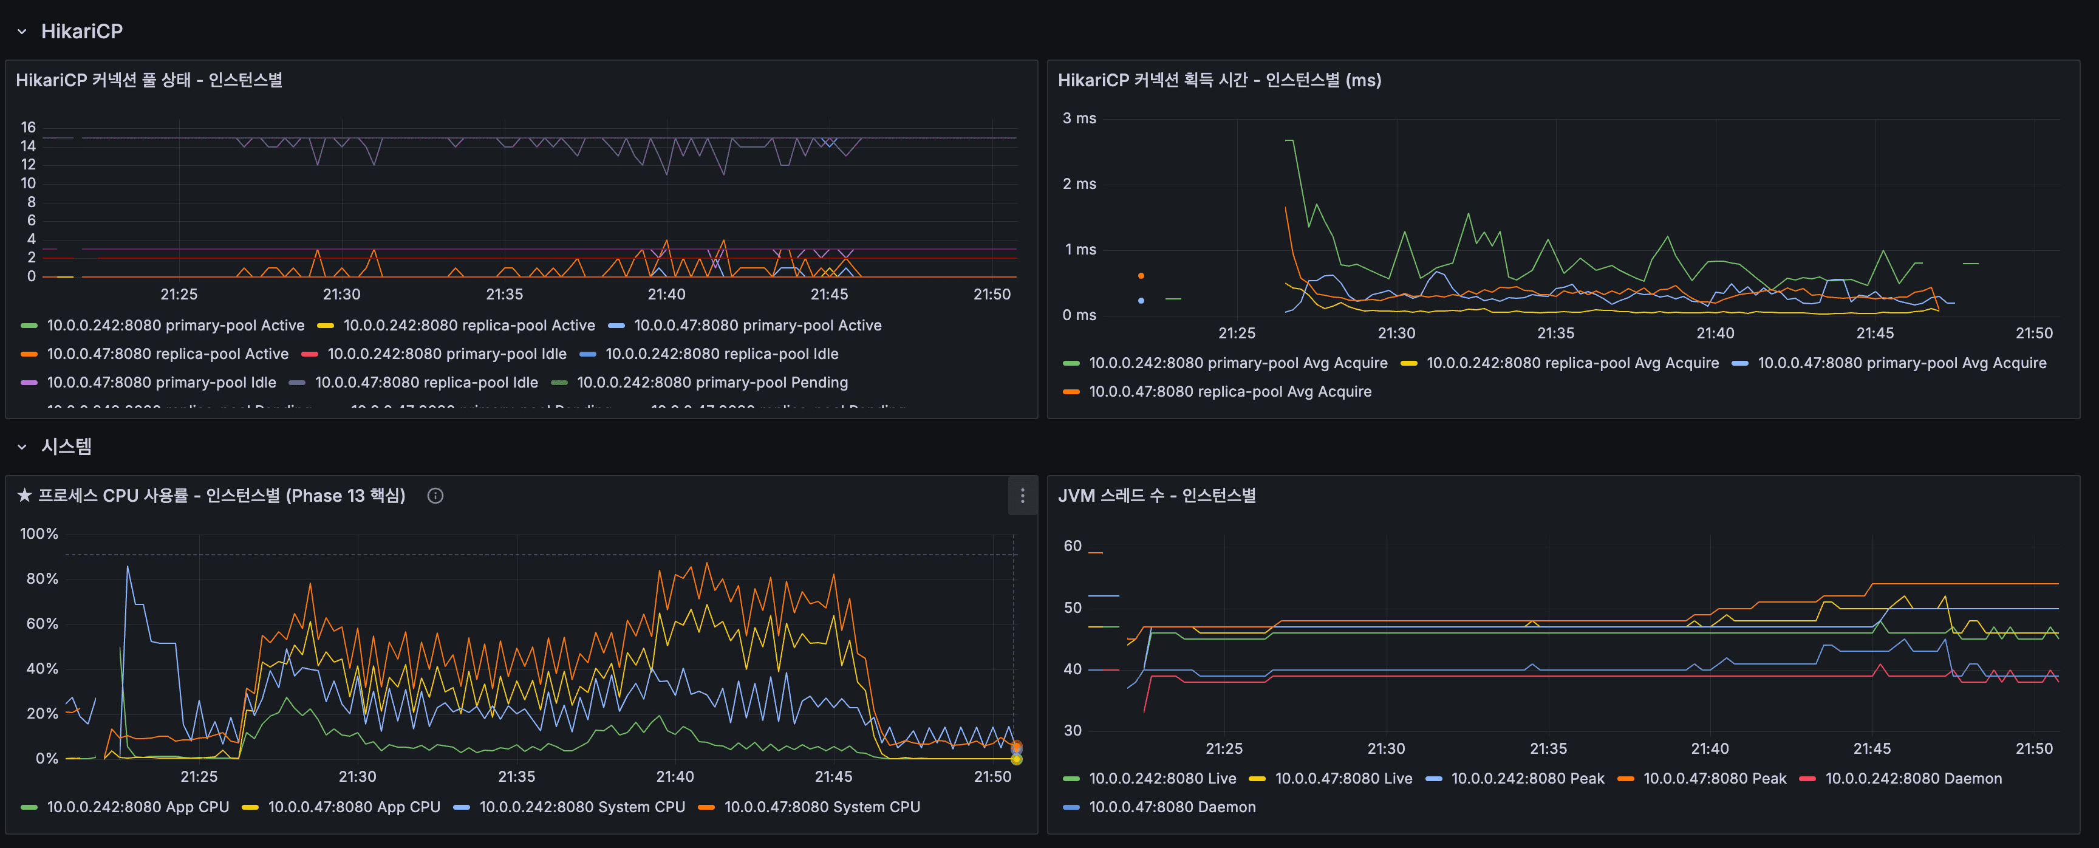Click blue swatch of 10.0.0.242 System CPU
The image size is (2099, 848).
[x=461, y=807]
